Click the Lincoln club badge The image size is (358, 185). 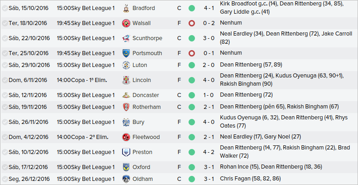[126, 80]
